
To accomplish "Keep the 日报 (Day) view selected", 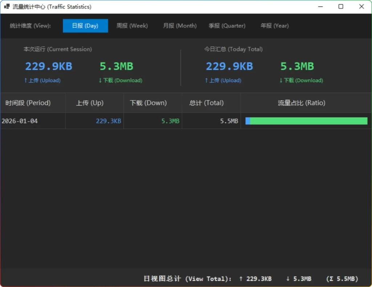I will pos(85,26).
